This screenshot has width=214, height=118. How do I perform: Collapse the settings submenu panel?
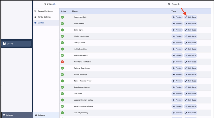(40, 115)
